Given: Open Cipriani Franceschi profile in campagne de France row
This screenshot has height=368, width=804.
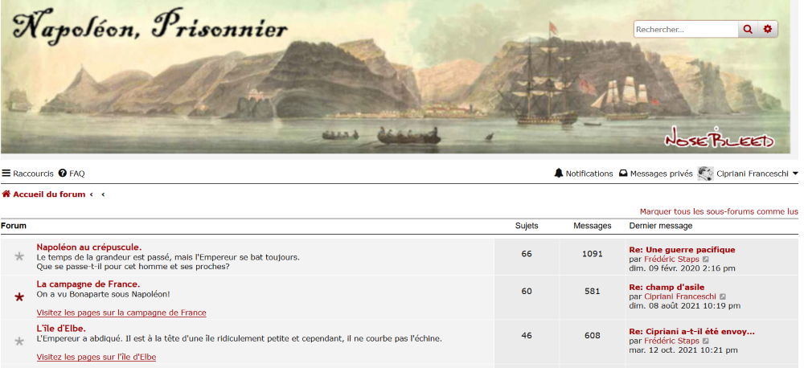Looking at the screenshot, I should (680, 296).
